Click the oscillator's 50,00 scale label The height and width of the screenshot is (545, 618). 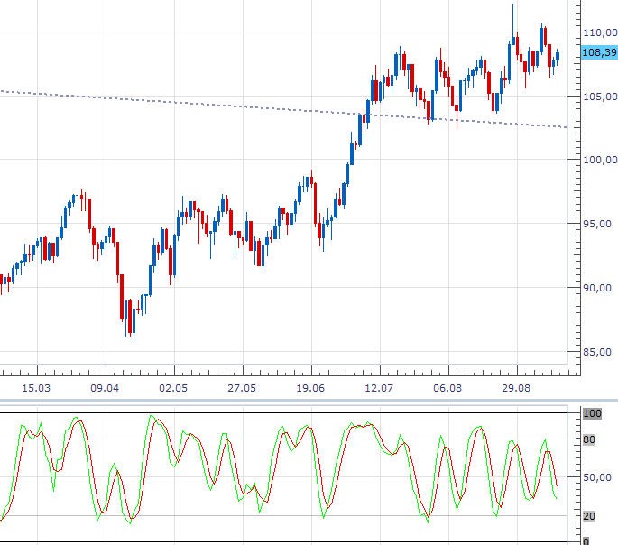[598, 478]
